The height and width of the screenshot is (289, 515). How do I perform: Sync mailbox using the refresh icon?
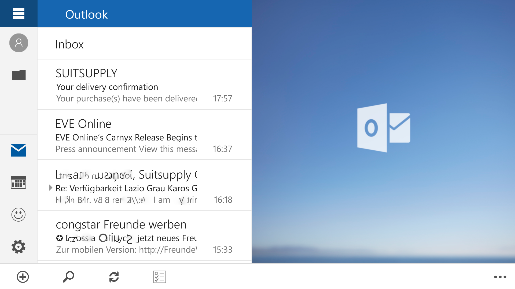[114, 277]
